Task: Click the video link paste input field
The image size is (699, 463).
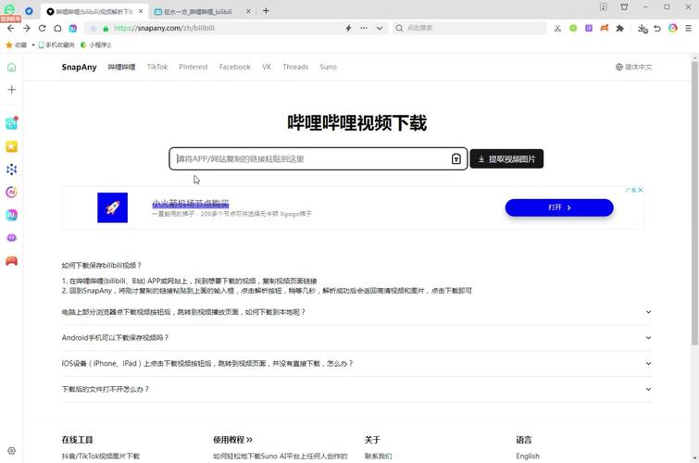Action: coord(310,159)
